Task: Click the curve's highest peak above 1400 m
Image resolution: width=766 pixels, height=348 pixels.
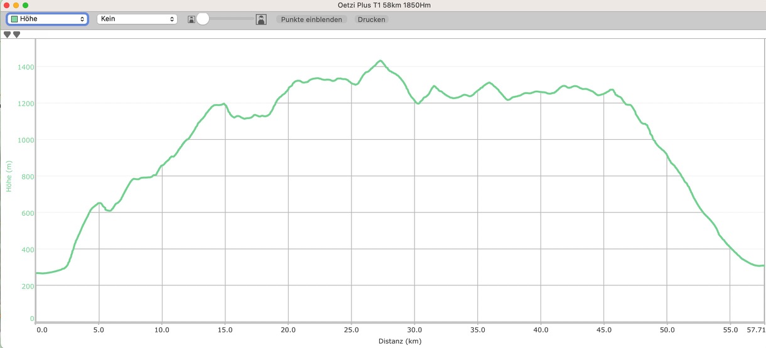Action: (x=380, y=61)
